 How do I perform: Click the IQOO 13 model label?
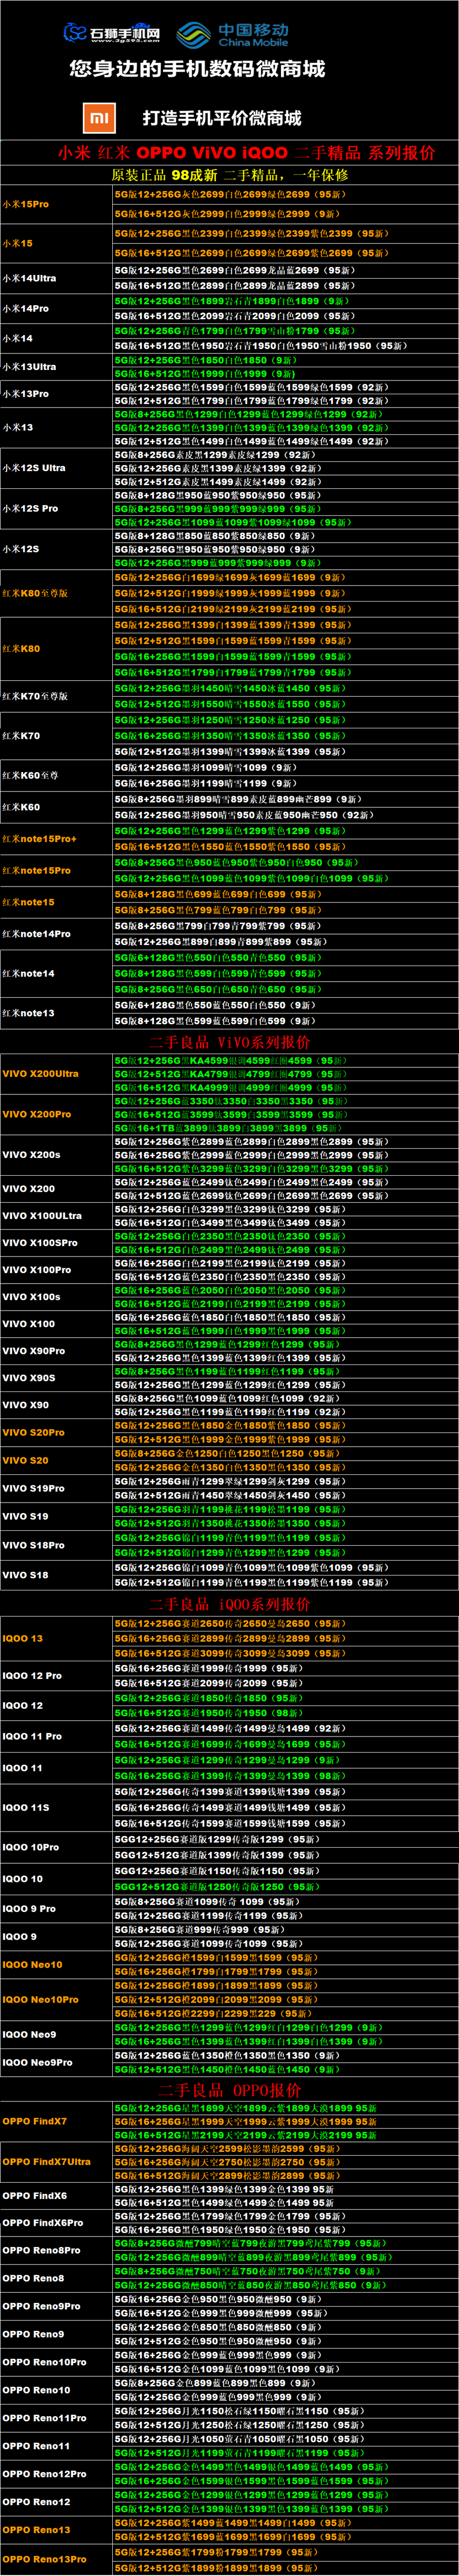click(23, 1638)
